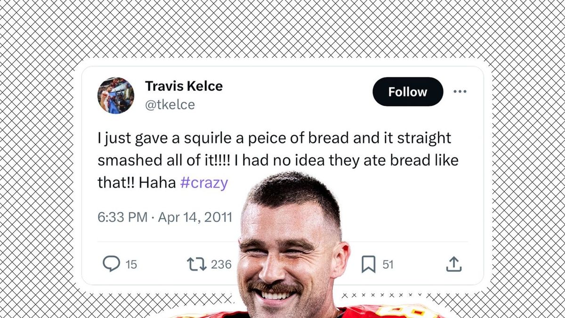
Task: Open the share upload-arrow icon
Action: coord(453,264)
